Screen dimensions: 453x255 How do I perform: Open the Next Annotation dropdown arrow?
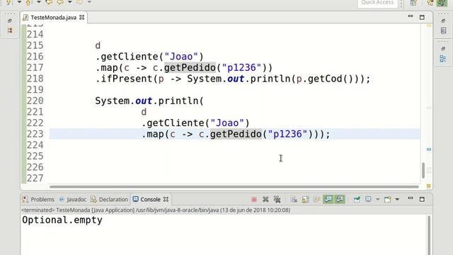tap(19, 2)
